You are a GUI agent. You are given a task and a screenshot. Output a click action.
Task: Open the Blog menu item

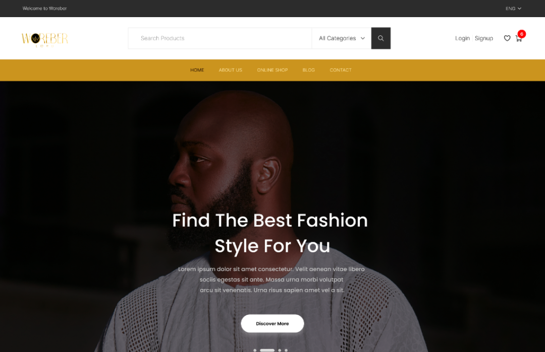pos(309,70)
